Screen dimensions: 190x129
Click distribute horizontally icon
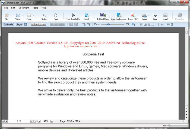(x=162, y=25)
